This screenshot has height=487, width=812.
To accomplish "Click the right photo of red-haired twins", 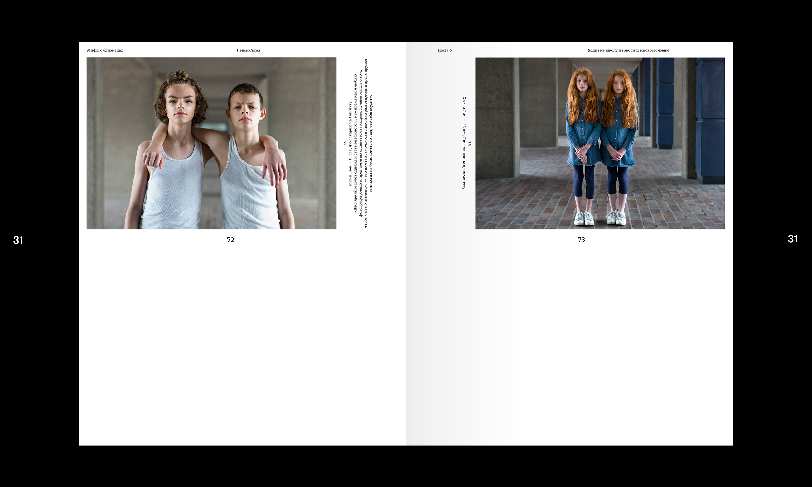I will [600, 143].
